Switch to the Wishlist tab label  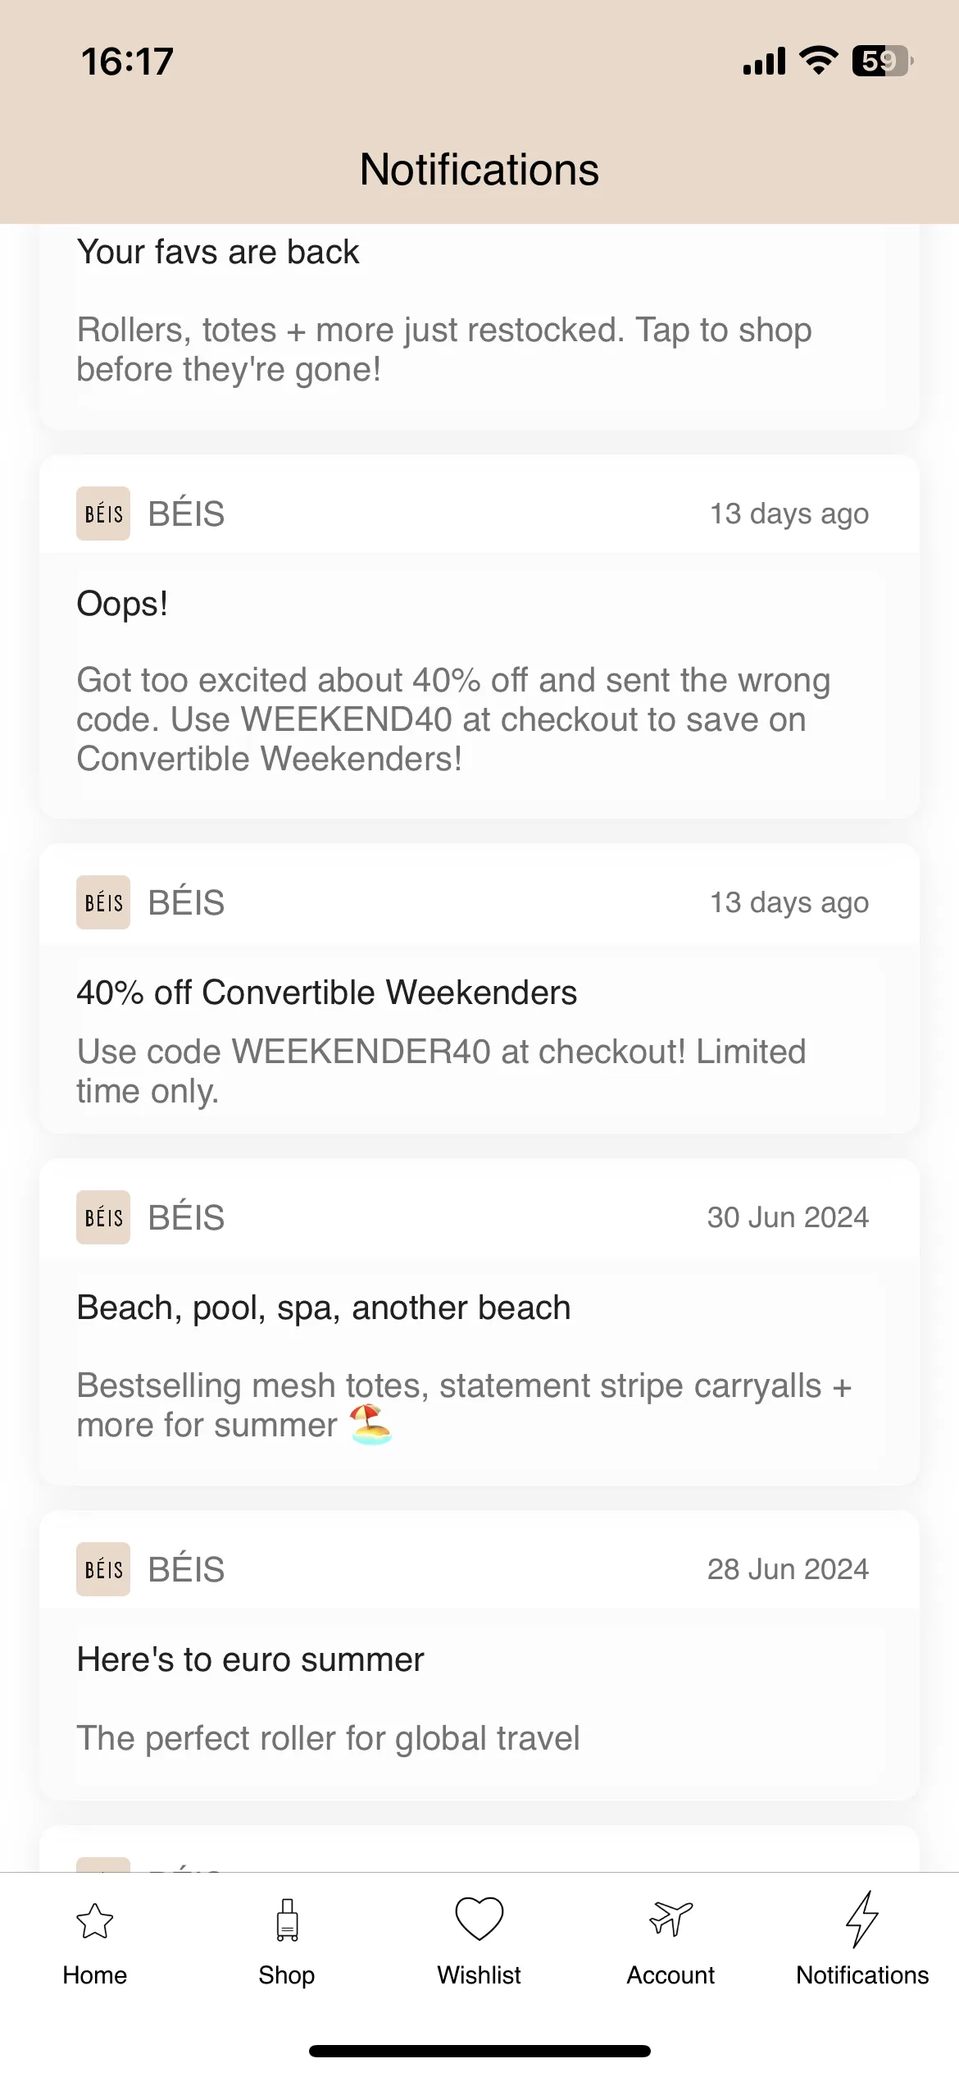tap(479, 1975)
